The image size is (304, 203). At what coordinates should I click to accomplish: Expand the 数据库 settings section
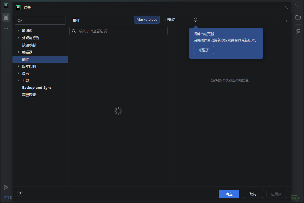tap(18, 31)
